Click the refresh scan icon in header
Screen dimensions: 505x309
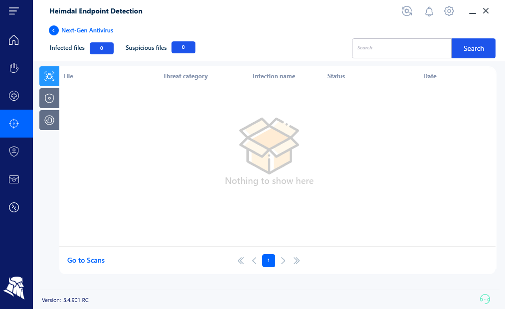point(407,11)
